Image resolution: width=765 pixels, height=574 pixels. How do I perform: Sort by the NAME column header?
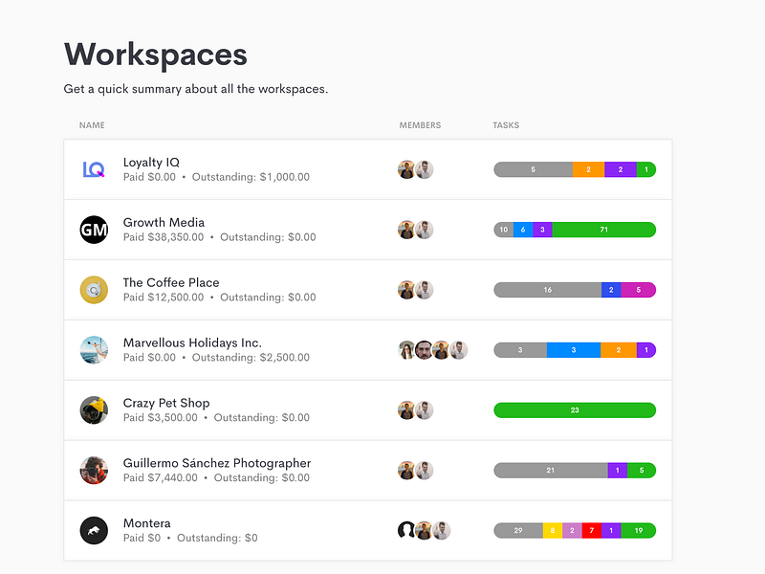click(x=92, y=125)
